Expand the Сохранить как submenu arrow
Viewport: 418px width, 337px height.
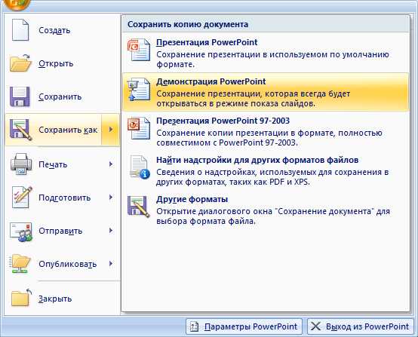[111, 130]
